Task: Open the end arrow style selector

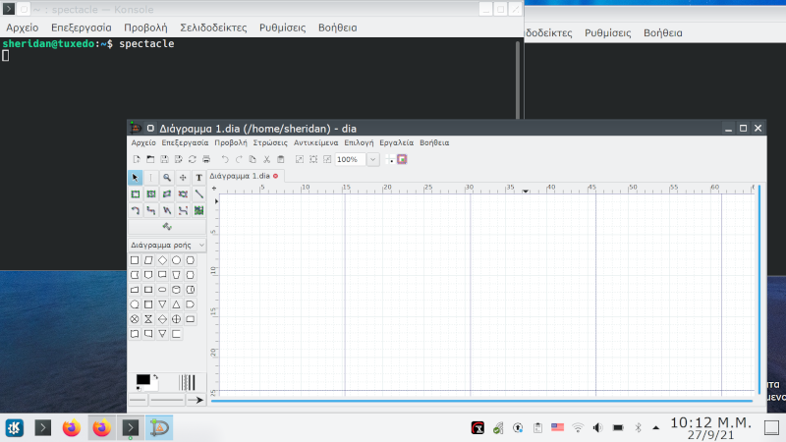Action: [195, 400]
